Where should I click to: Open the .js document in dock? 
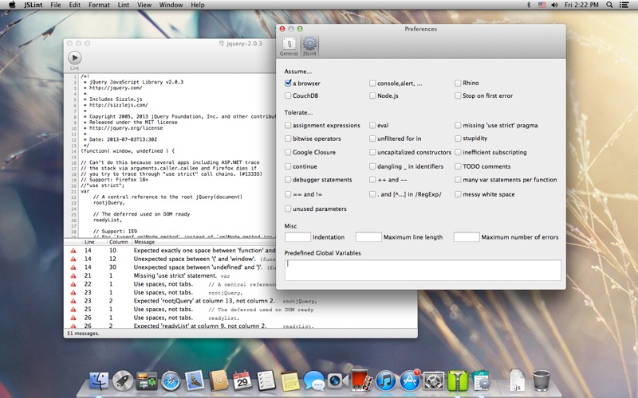coord(517,380)
